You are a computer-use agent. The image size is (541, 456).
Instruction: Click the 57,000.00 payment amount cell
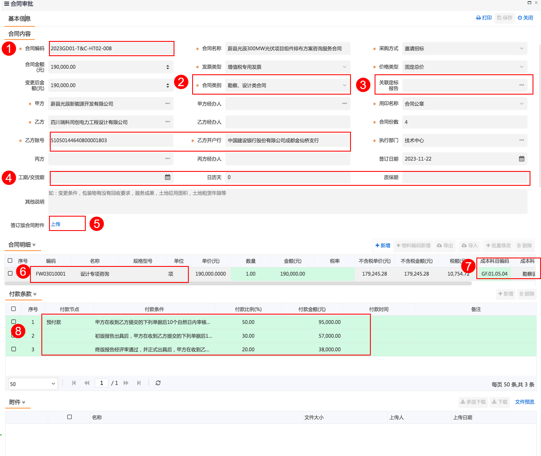(312, 336)
